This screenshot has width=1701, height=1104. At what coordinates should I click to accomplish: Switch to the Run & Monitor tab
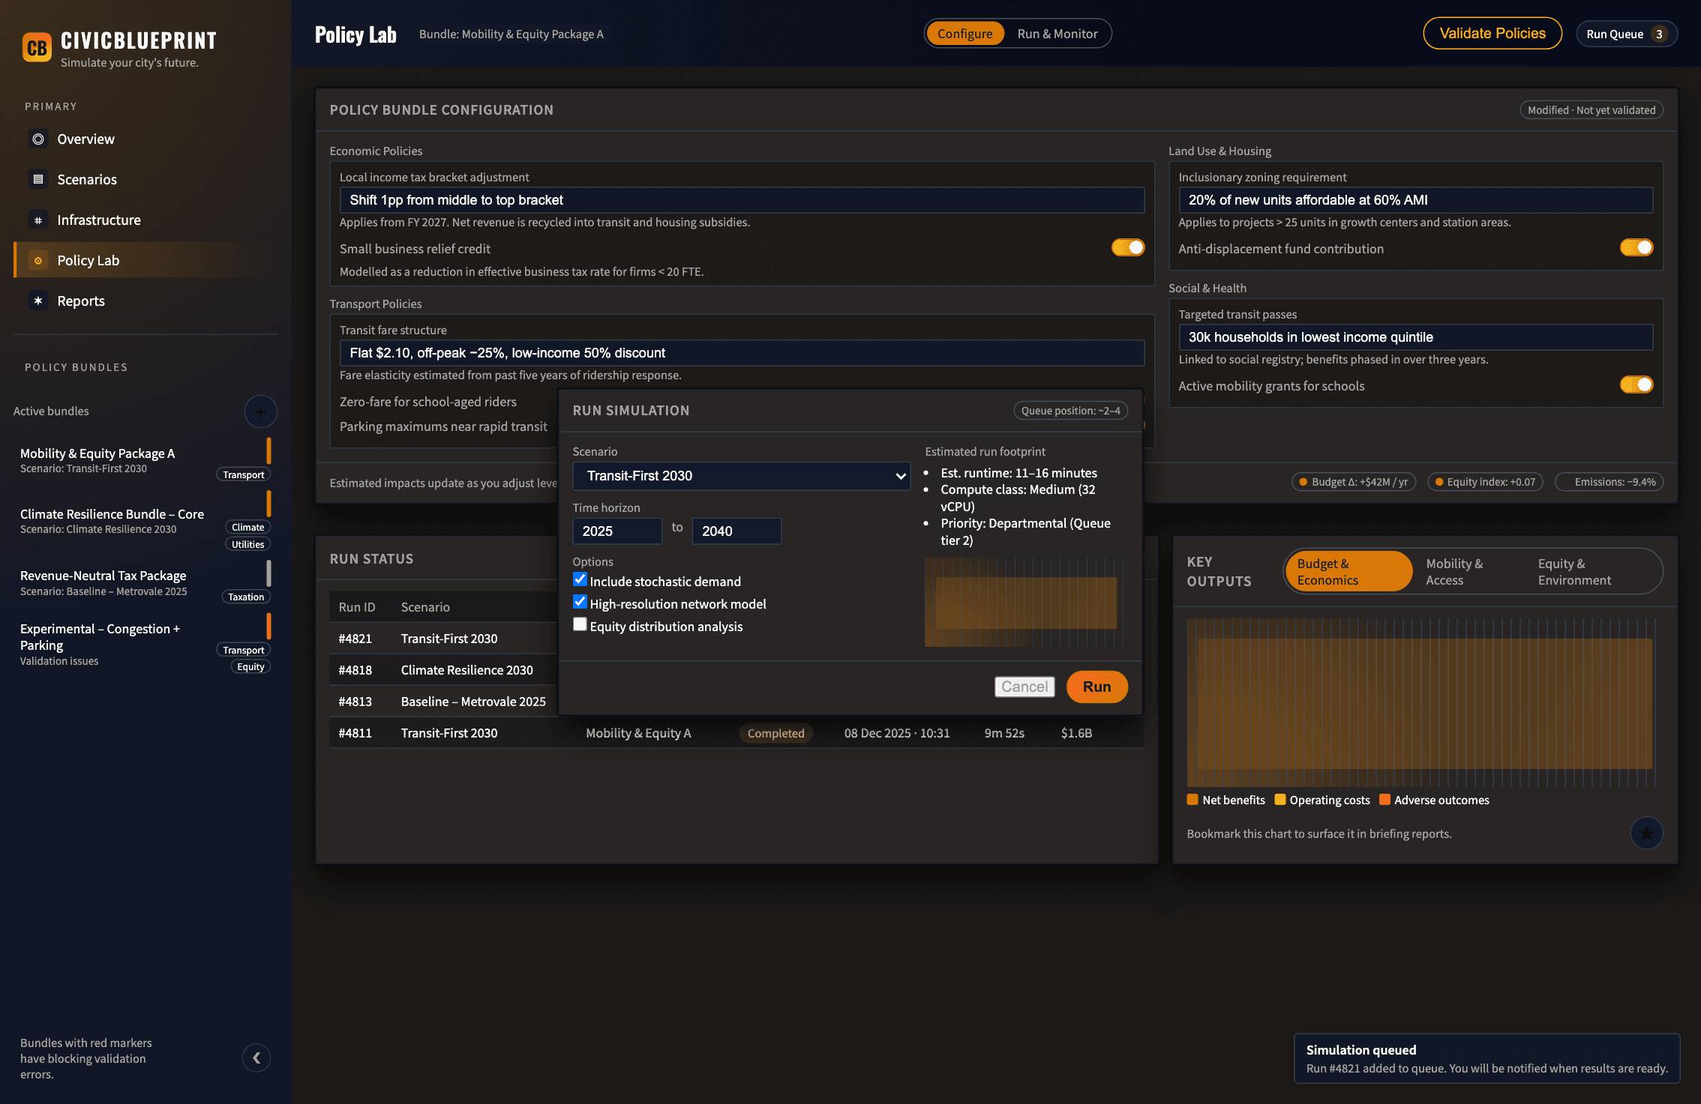pyautogui.click(x=1057, y=34)
